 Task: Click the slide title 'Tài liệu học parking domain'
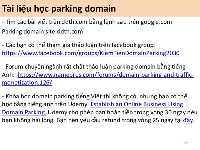click(59, 8)
